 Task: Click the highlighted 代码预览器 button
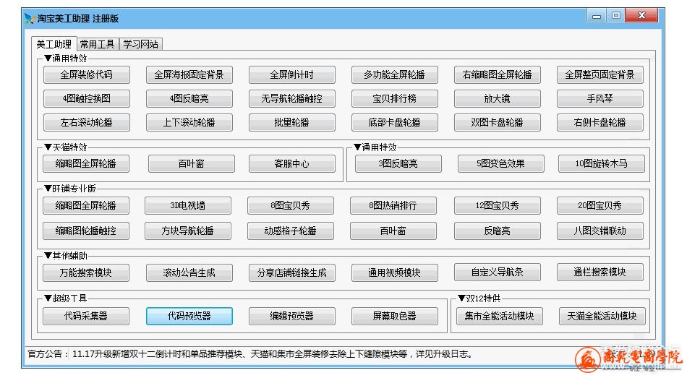click(189, 317)
